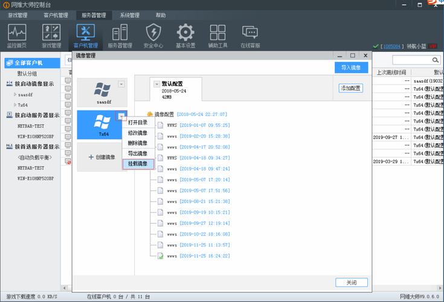The width and height of the screenshot is (444, 302).
Task: Choose 导出镜像 from context menu
Action: pos(138,153)
